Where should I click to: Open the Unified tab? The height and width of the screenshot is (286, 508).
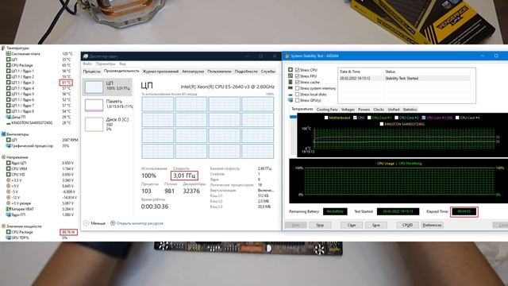pyautogui.click(x=394, y=110)
